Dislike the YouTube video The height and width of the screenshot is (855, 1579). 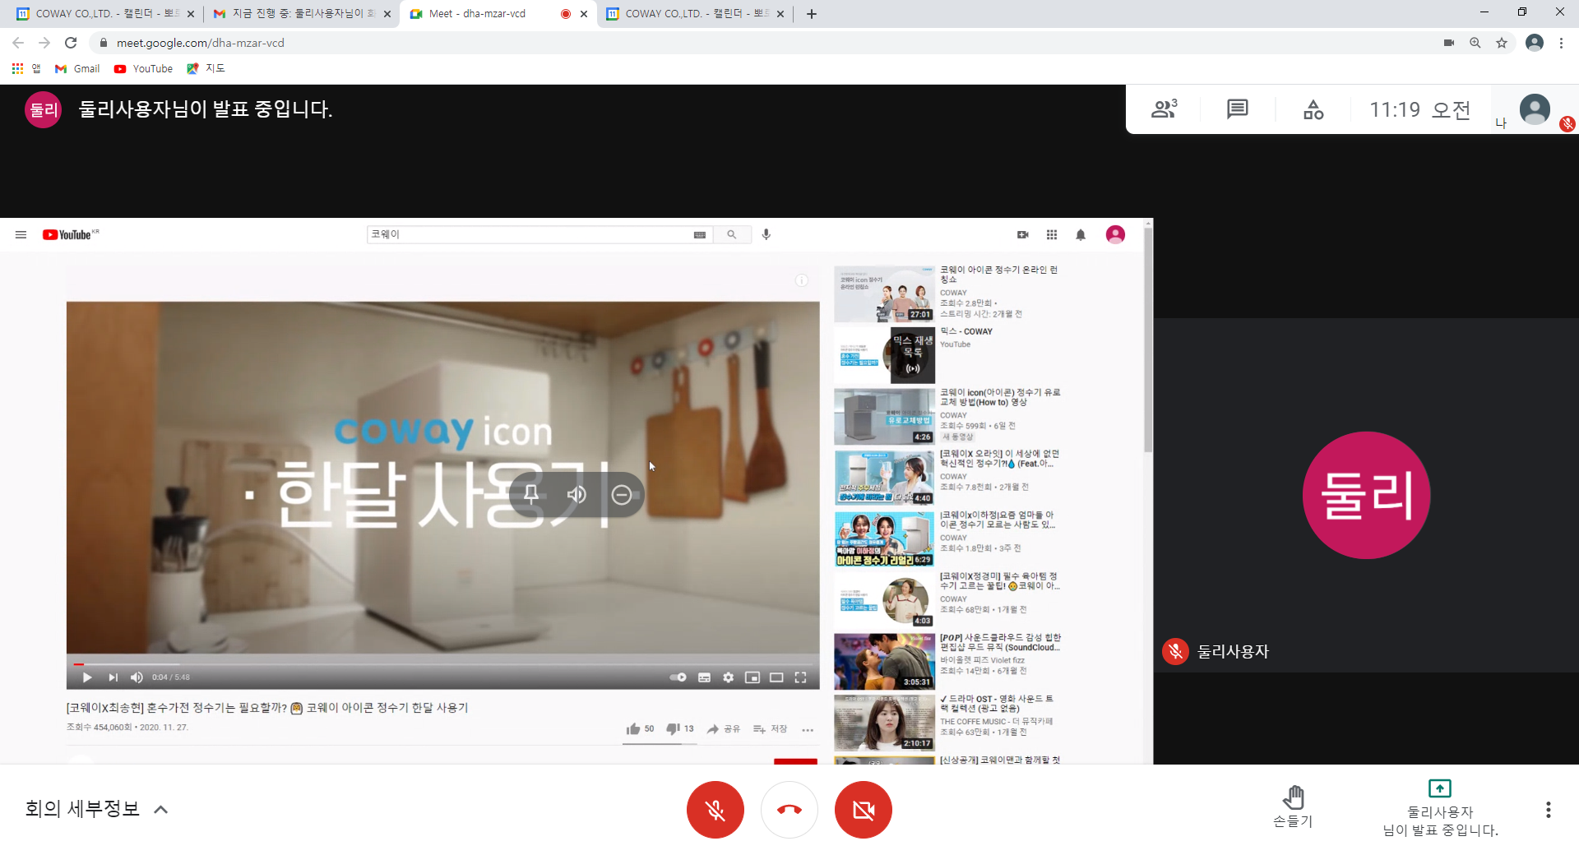pyautogui.click(x=680, y=729)
